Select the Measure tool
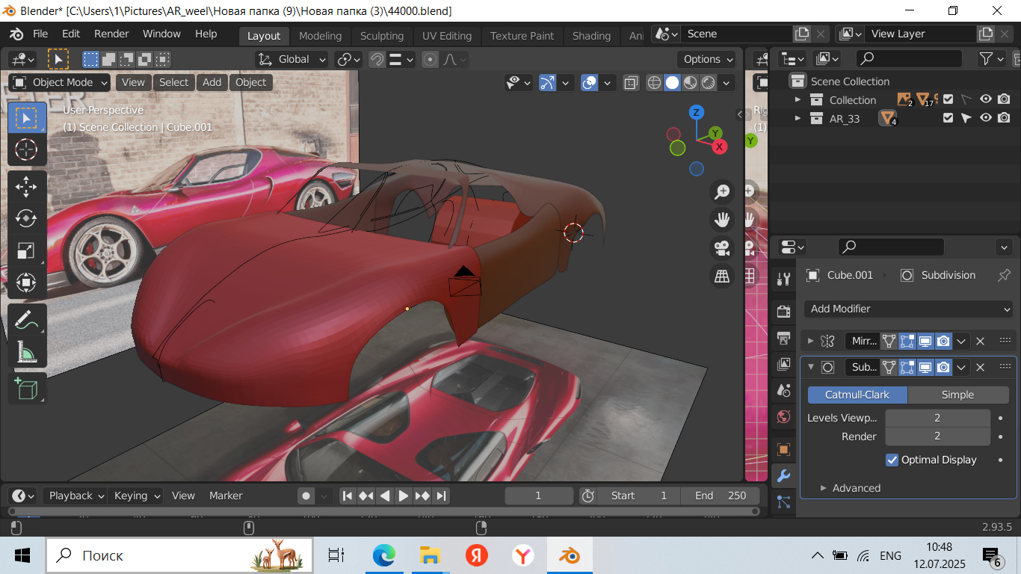 (x=26, y=352)
